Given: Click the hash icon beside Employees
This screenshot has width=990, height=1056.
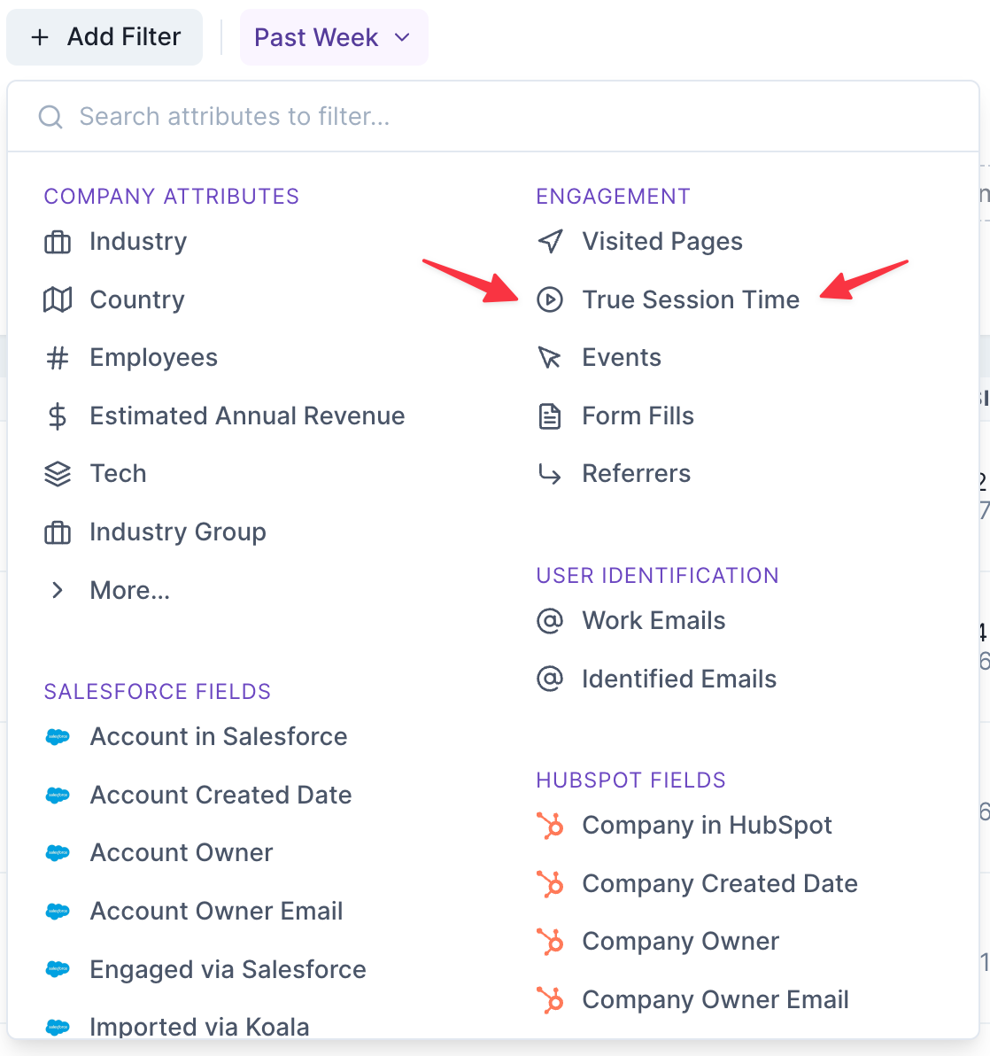Looking at the screenshot, I should 58,358.
